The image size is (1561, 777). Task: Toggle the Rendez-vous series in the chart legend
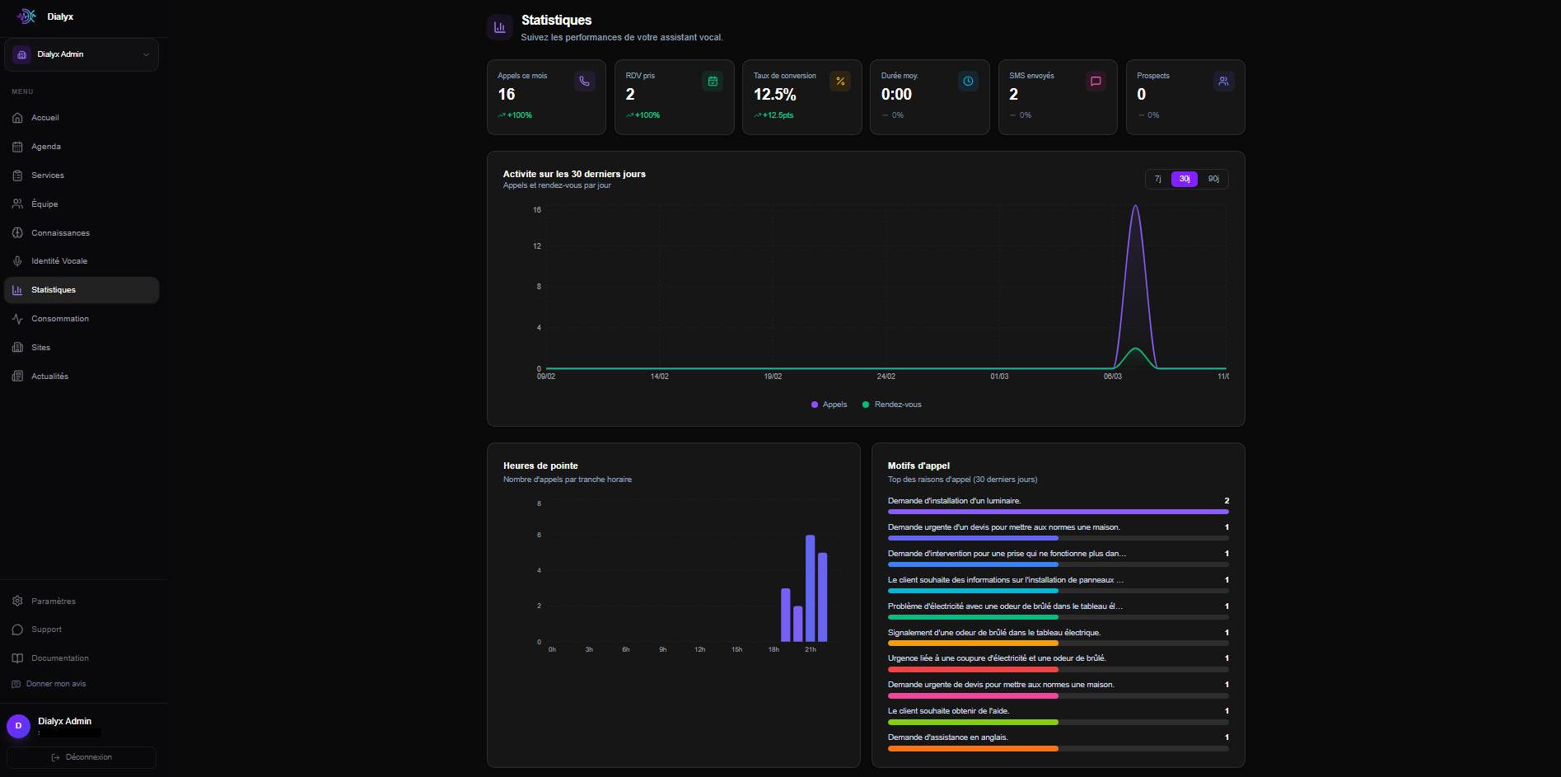point(893,405)
